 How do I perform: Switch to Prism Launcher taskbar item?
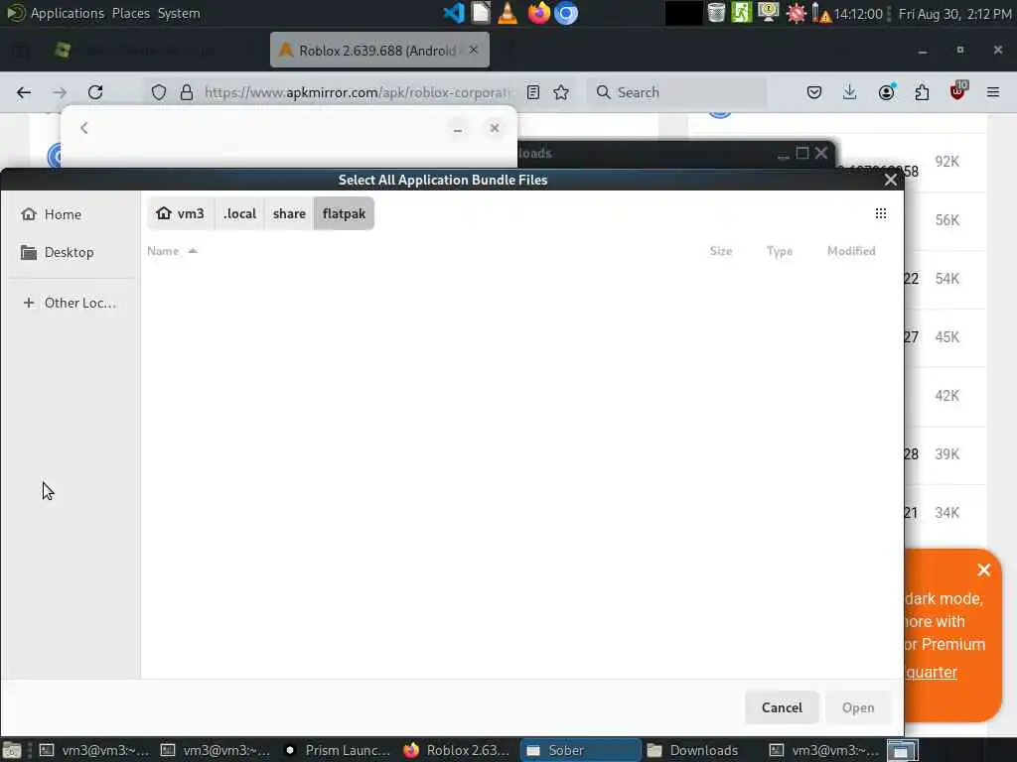tap(338, 750)
